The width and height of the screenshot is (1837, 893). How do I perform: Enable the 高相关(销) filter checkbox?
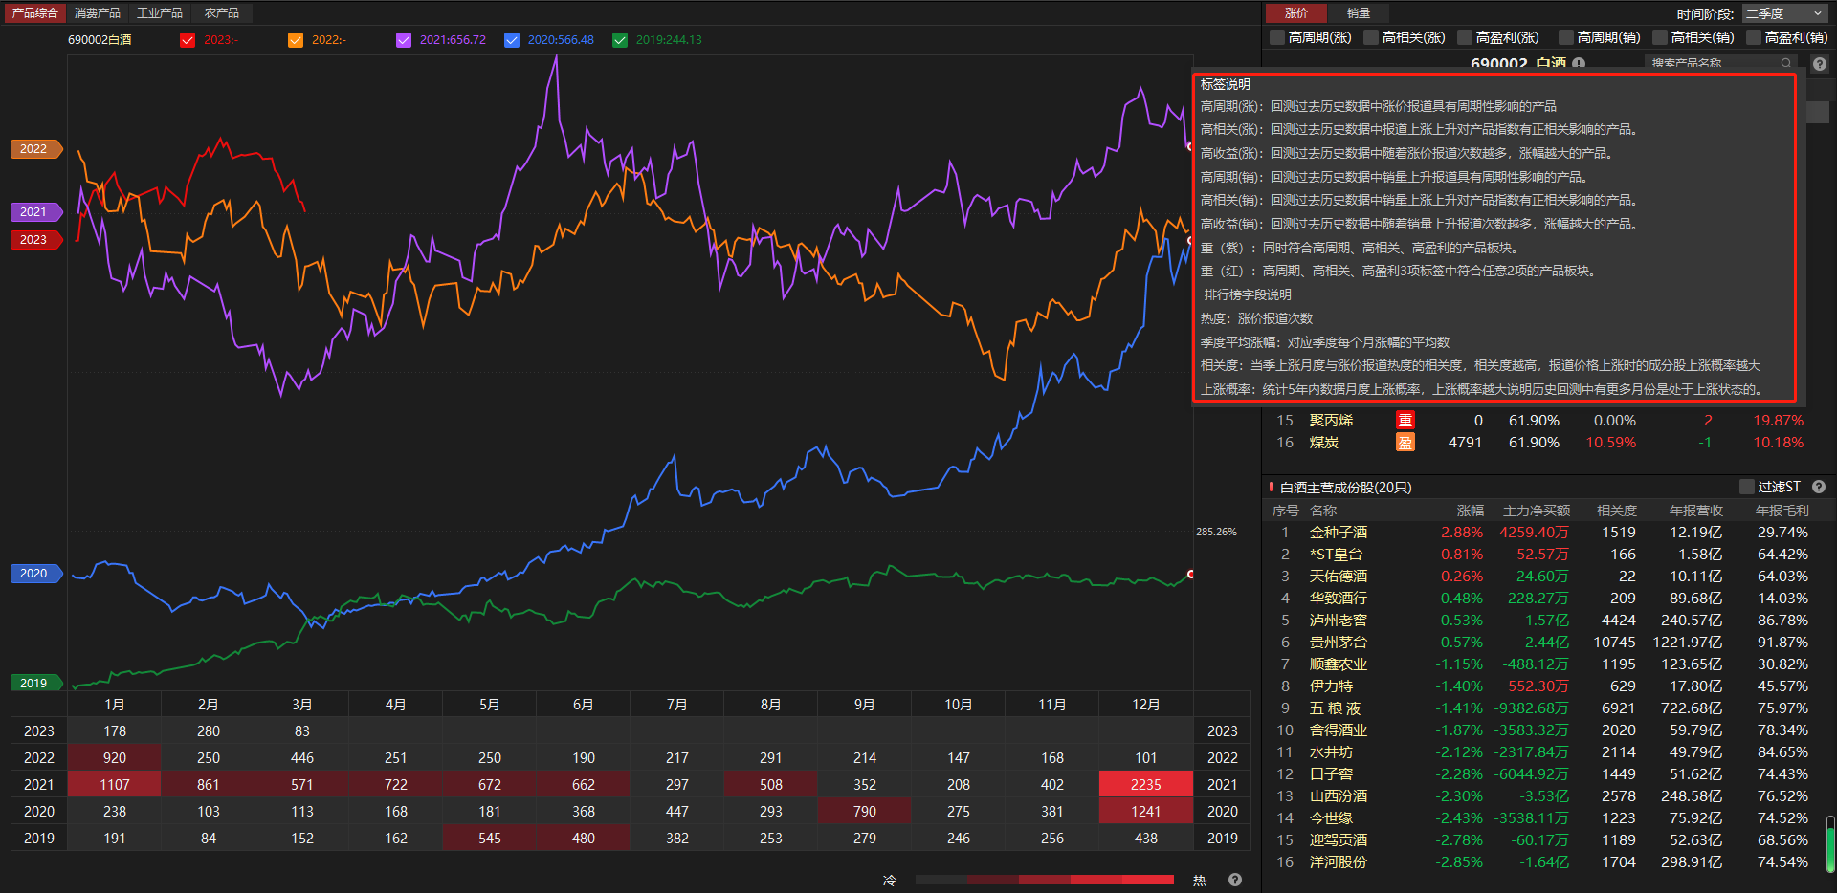1659,37
